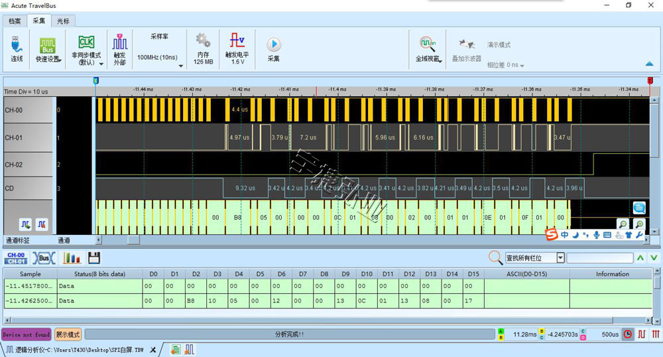The height and width of the screenshot is (357, 663).
Task: Save report with the floppy disk icon
Action: [94, 258]
